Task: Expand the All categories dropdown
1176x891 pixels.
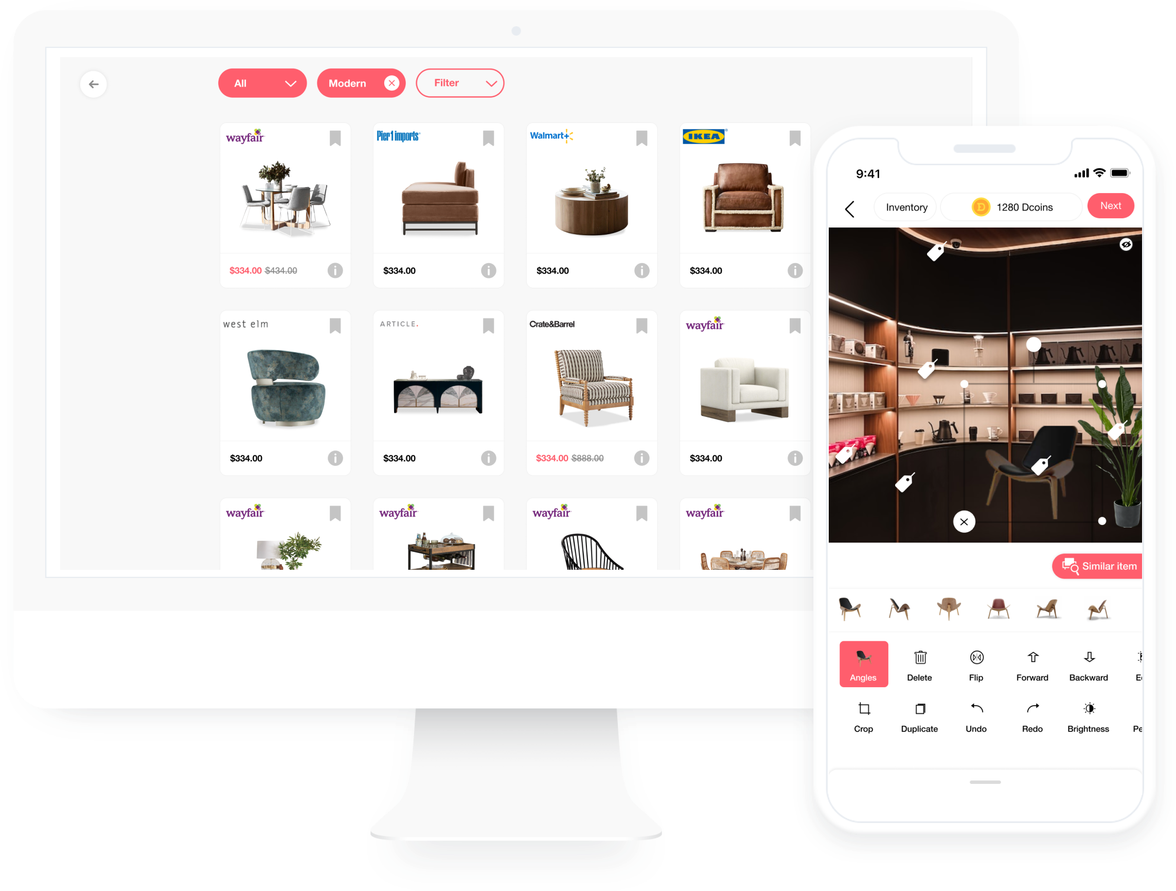Action: coord(262,83)
